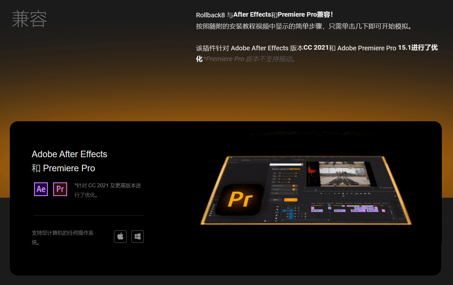Click the '和 Premiere Pro' title line
This screenshot has width=453, height=285.
63,168
